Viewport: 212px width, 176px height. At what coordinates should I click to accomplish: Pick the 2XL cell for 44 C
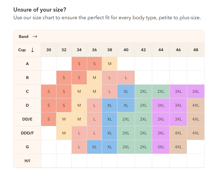tap(161, 91)
